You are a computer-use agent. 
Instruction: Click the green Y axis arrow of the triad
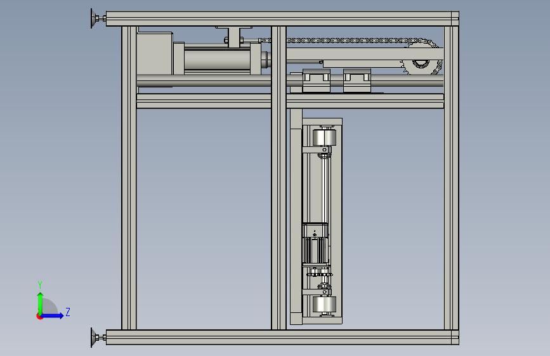point(41,303)
